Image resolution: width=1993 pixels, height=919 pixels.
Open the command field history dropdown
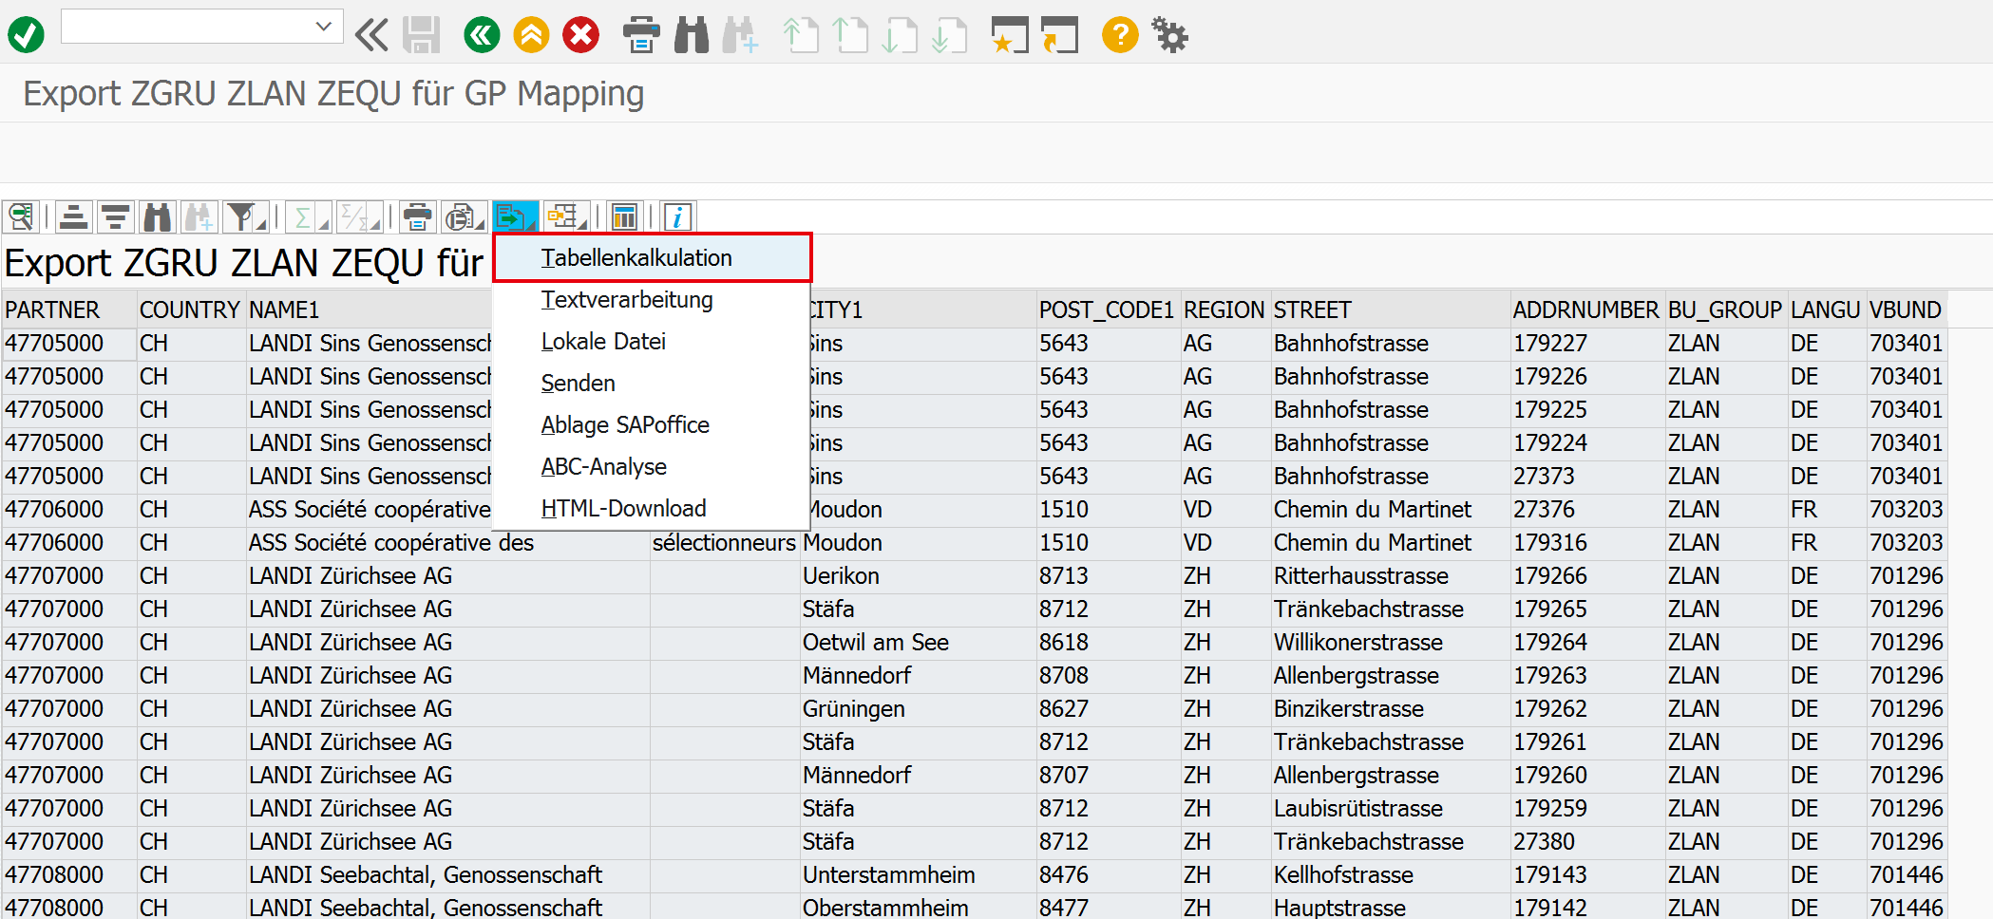tap(323, 26)
